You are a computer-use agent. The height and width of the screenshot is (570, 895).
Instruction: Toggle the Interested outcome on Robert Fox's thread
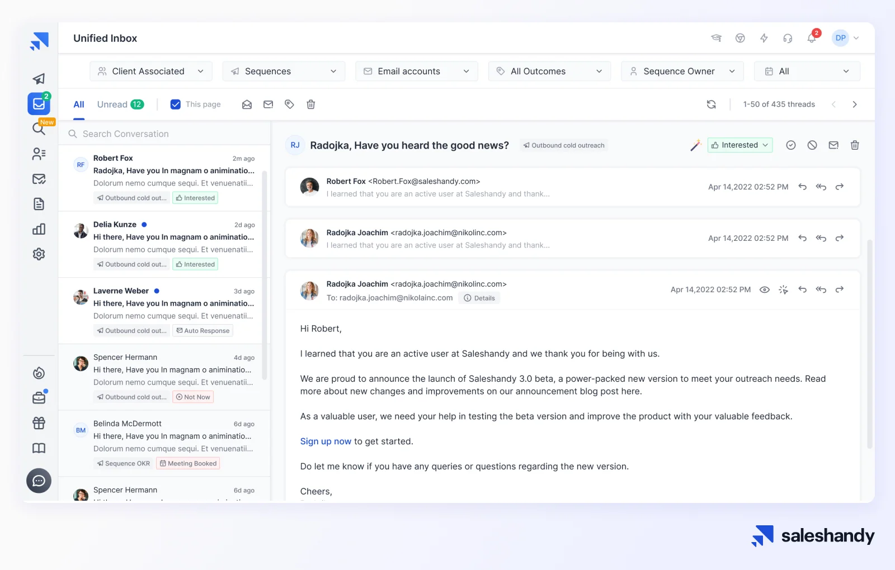tap(195, 197)
